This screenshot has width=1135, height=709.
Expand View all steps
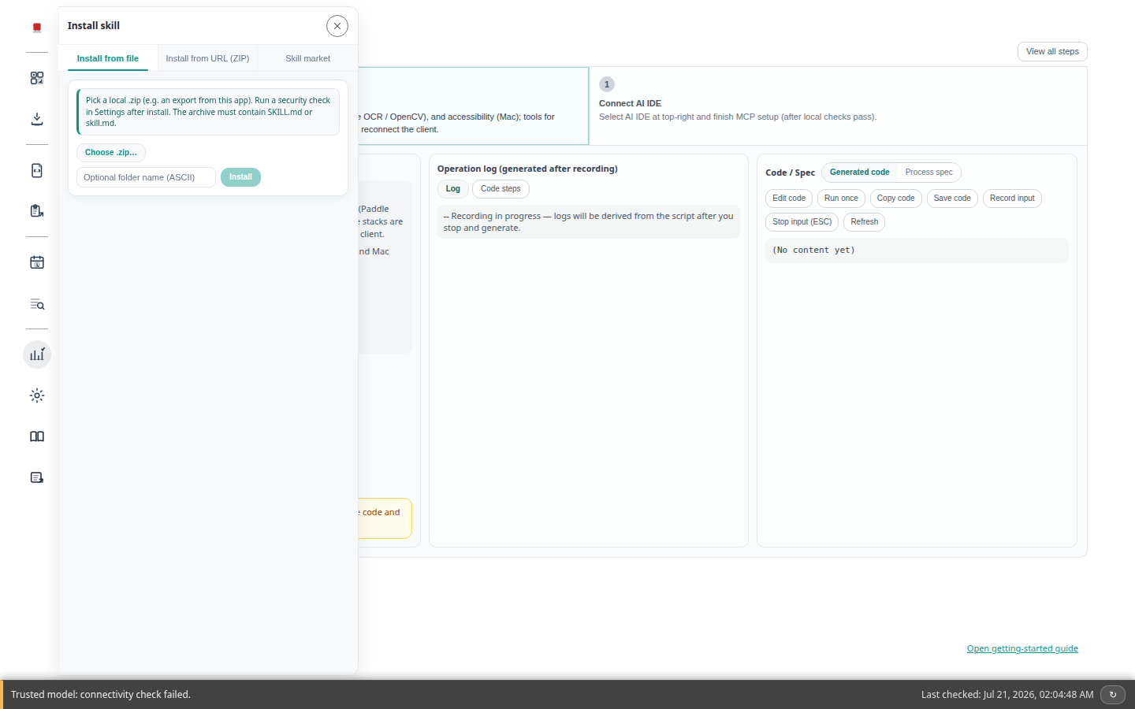click(x=1052, y=51)
